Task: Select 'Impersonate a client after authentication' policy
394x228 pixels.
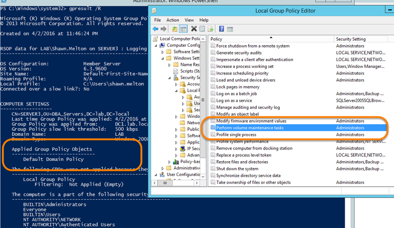Action: point(298,60)
